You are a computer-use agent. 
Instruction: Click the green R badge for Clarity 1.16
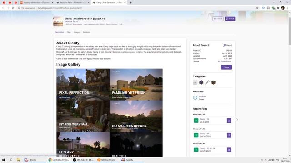196,120
